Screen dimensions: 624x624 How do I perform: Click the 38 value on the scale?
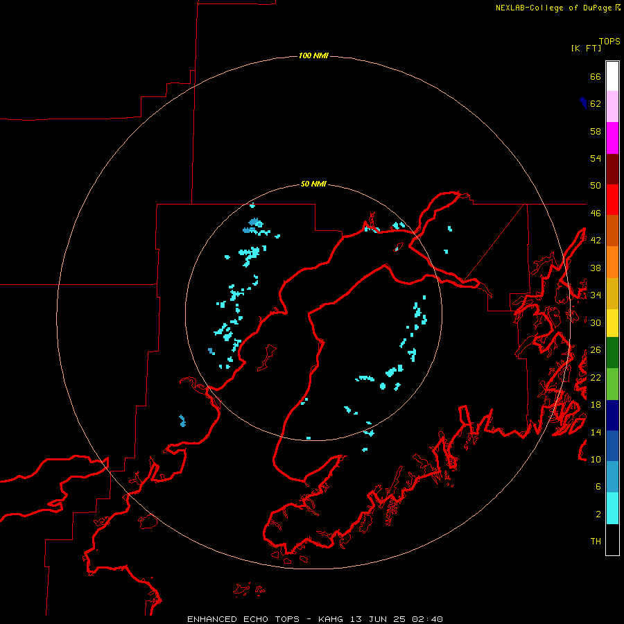click(x=596, y=268)
